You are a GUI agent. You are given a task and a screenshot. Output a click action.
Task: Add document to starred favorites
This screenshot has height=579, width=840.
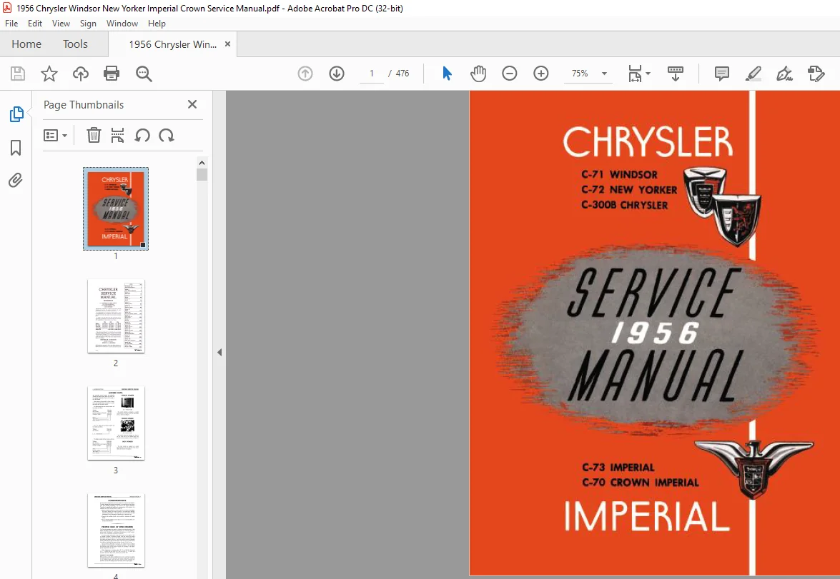[49, 74]
